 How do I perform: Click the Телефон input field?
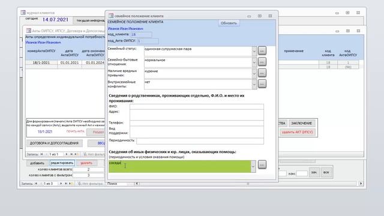click(x=197, y=123)
